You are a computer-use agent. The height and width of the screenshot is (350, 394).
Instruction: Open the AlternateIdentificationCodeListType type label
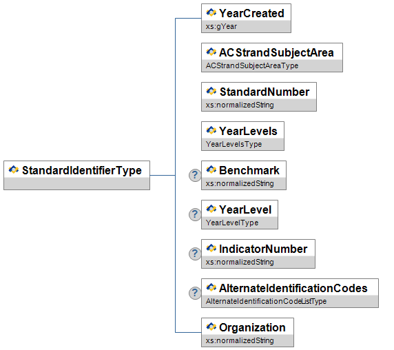(266, 301)
